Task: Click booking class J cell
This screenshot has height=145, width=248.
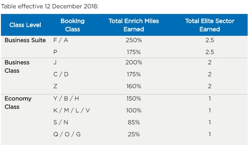Action: (x=55, y=62)
